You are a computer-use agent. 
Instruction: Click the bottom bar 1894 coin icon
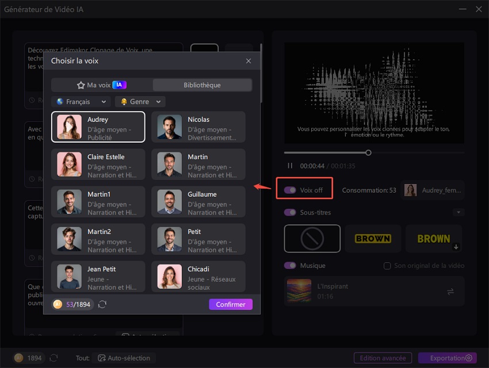click(x=19, y=358)
